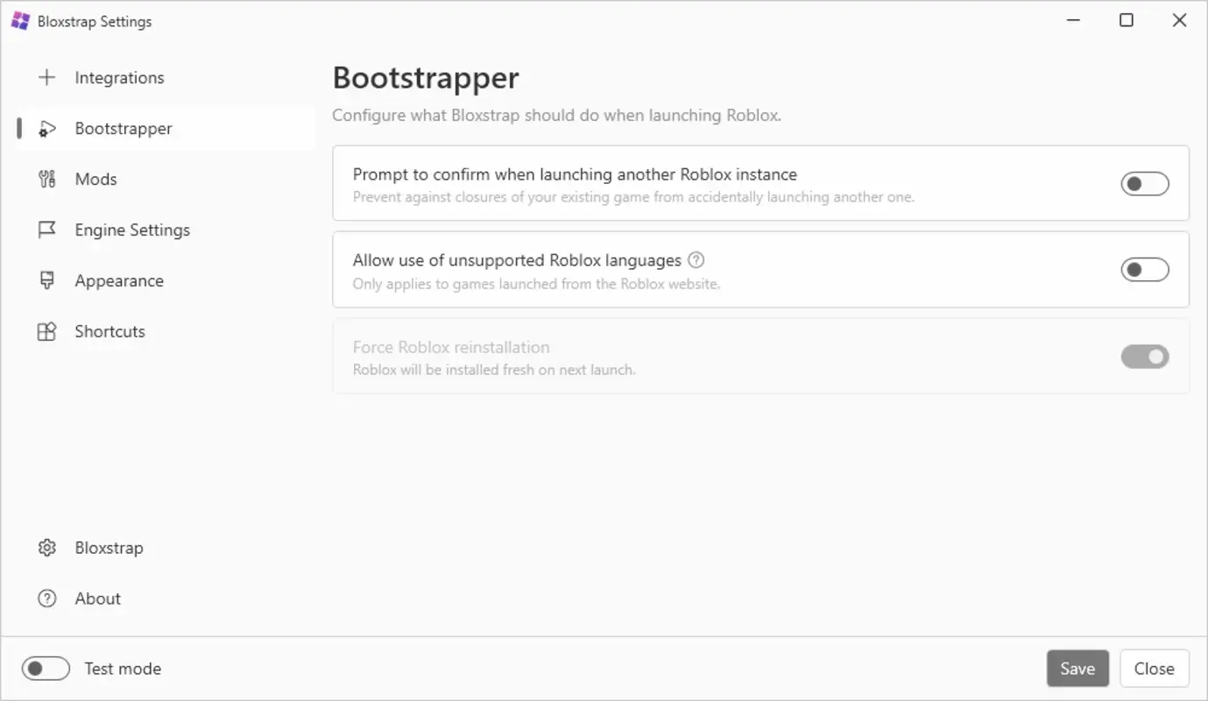Image resolution: width=1208 pixels, height=701 pixels.
Task: Open the unsupported languages help tooltip icon
Action: tap(696, 259)
